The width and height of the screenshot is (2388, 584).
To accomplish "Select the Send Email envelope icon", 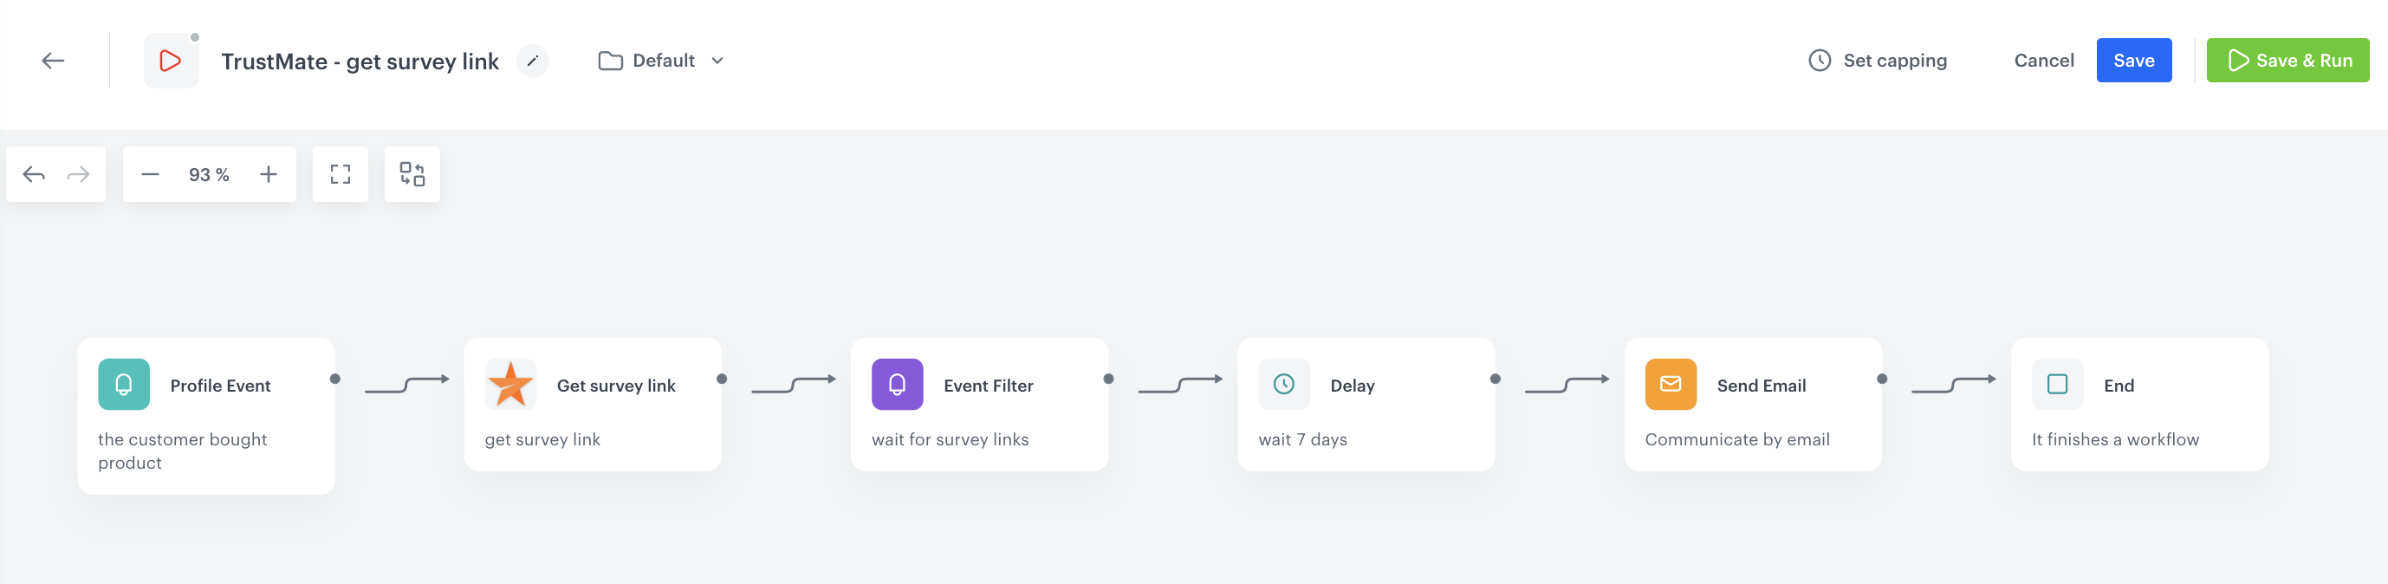I will [x=1670, y=384].
